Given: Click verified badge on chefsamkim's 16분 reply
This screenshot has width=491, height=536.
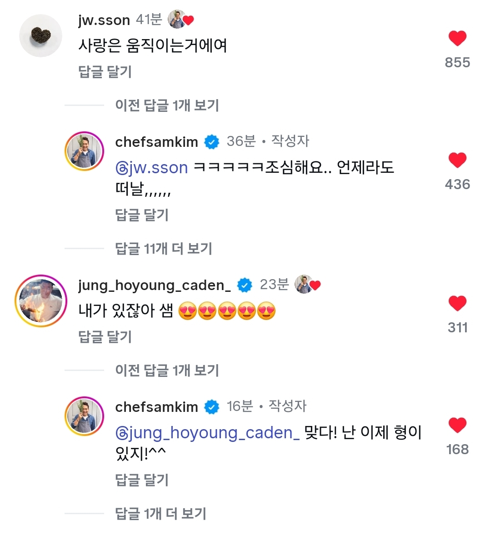Looking at the screenshot, I should pyautogui.click(x=212, y=407).
